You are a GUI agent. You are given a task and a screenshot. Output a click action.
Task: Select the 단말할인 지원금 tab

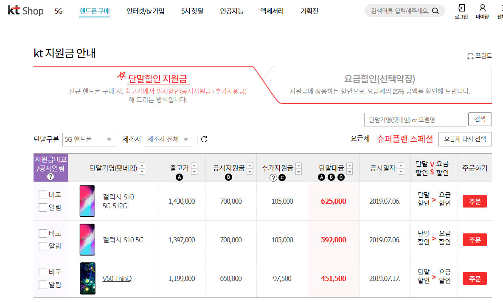click(x=157, y=79)
